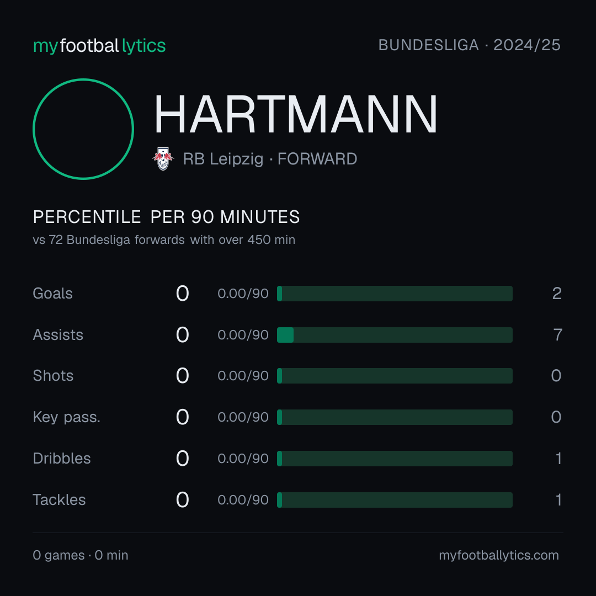The image size is (596, 596).
Task: Select the HARTMANN player name heading
Action: pyautogui.click(x=296, y=114)
